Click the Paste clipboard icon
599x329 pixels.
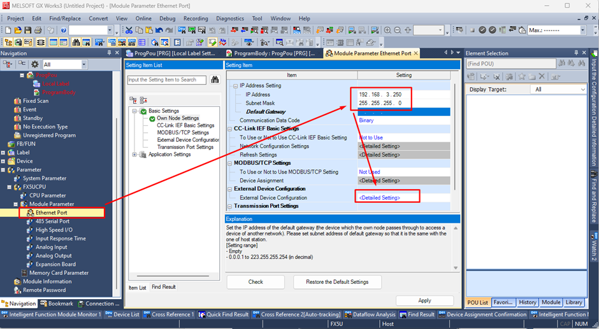point(149,30)
